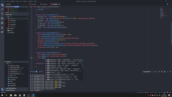Open the Explorer view in the activity bar
172x97 pixels.
[x=2, y=5]
